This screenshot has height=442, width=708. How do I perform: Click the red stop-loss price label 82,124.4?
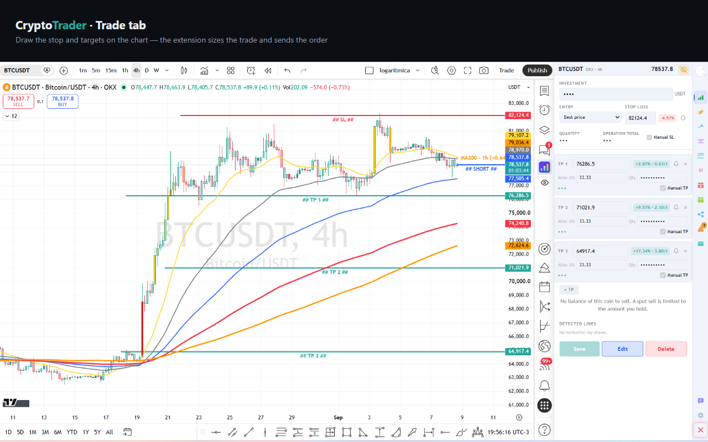[518, 115]
